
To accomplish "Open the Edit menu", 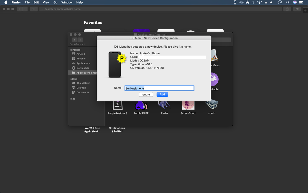I will click(x=36, y=2).
